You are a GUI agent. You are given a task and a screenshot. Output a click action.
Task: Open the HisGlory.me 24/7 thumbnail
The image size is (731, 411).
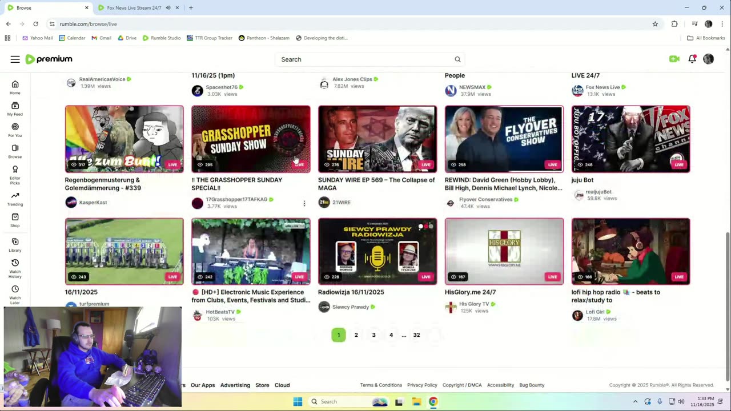[x=504, y=251]
